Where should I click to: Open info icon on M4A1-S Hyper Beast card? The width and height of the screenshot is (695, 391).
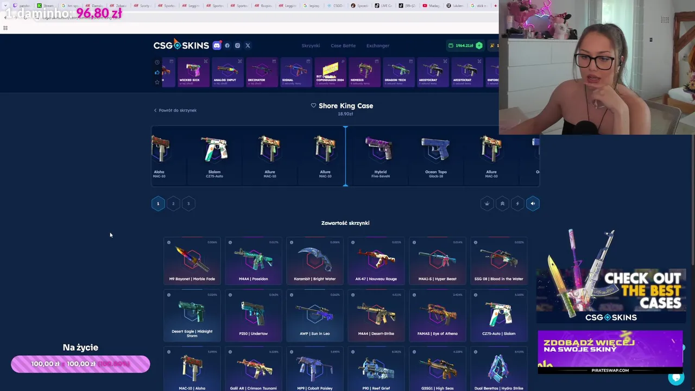point(414,242)
